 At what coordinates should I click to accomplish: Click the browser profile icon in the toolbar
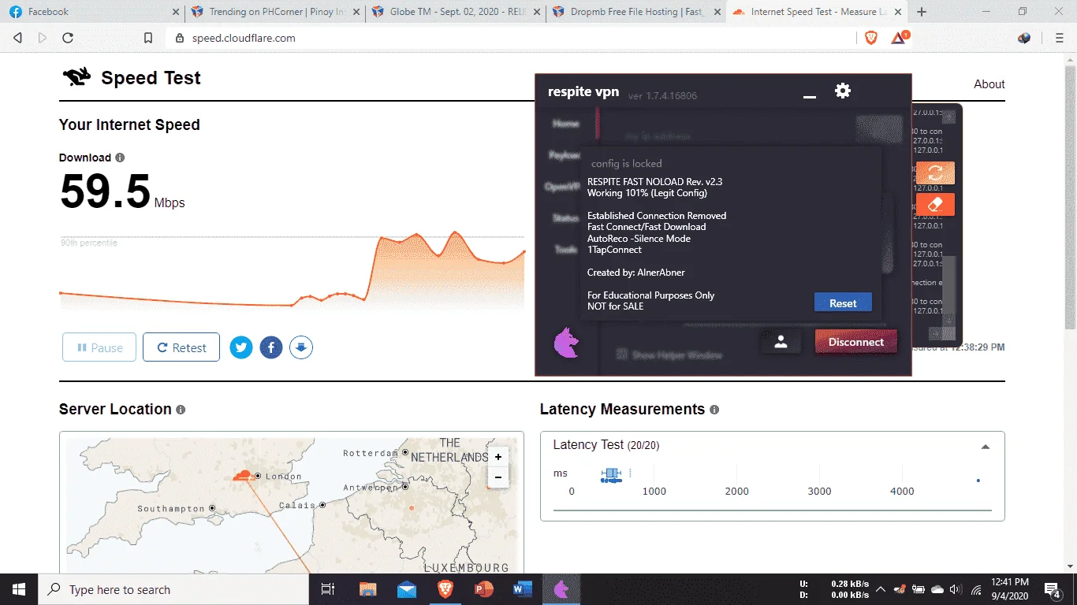click(1024, 38)
